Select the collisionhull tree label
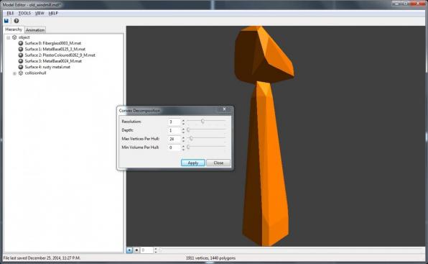Screen dimensions: 428x264 coord(35,73)
